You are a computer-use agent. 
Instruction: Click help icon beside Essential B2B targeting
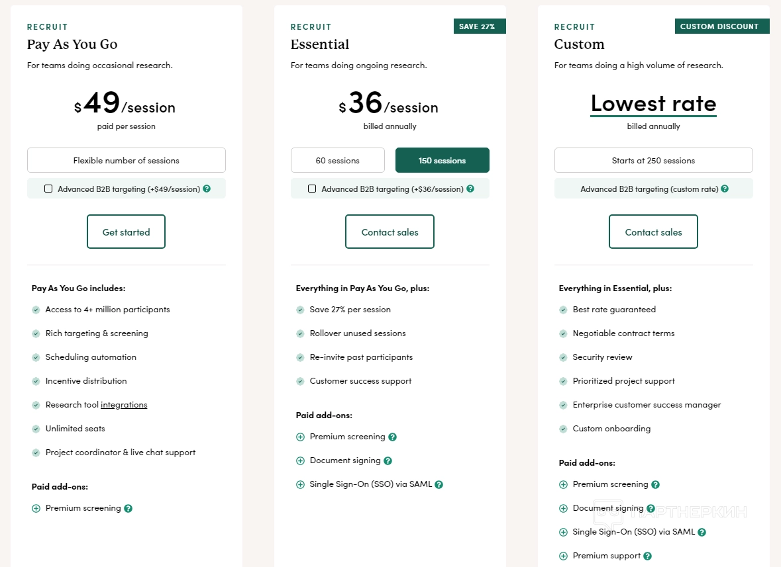(x=470, y=189)
